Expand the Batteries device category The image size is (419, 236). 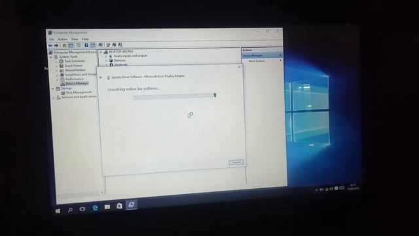coord(106,61)
